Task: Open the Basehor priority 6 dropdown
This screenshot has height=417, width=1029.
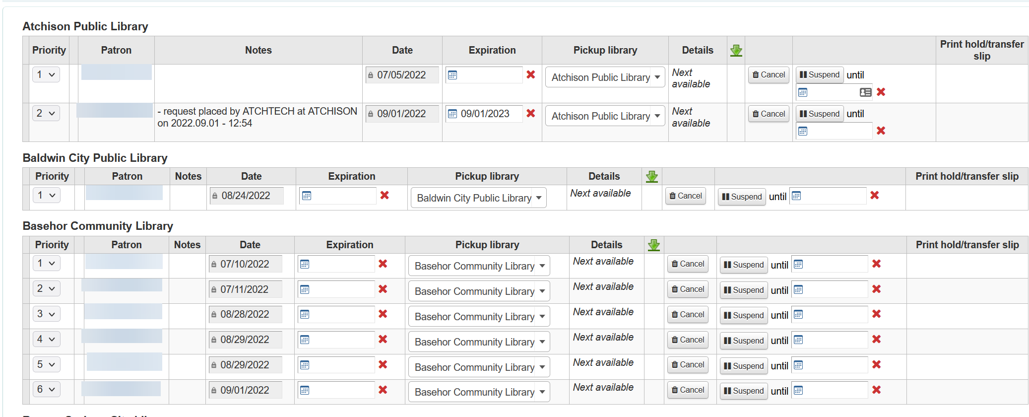Action: [46, 390]
